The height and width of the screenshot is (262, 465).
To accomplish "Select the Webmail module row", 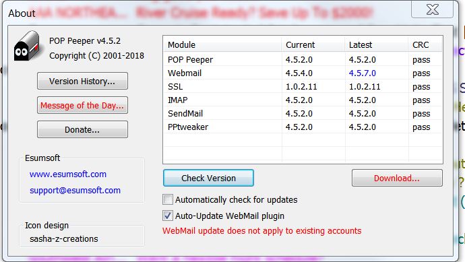I will pyautogui.click(x=303, y=73).
